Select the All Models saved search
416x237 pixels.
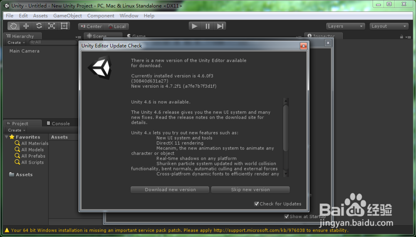coord(29,150)
